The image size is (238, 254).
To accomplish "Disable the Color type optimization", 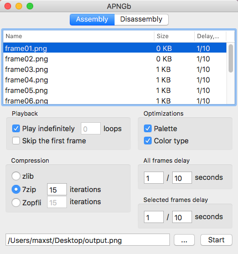I will click(148, 141).
